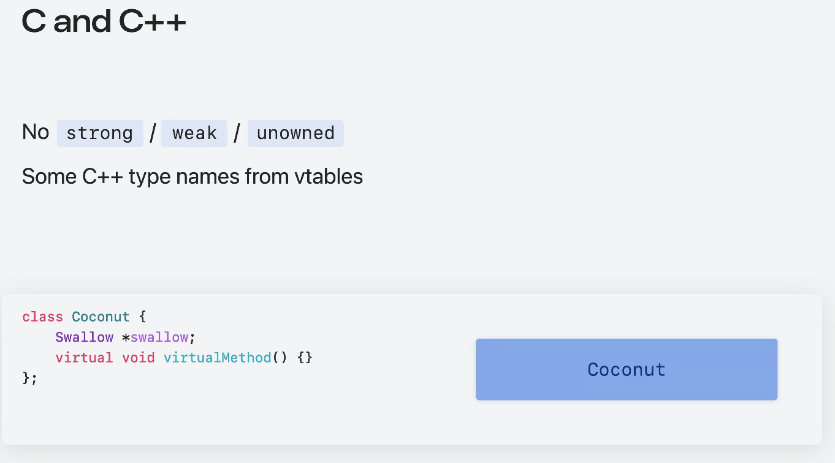Click the "class" keyword in the code
Viewport: 835px width, 463px height.
(x=42, y=317)
